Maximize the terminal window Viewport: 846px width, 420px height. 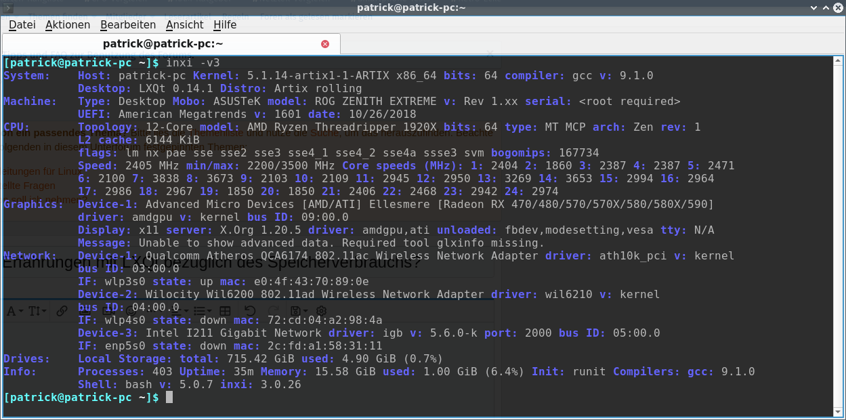click(x=826, y=7)
